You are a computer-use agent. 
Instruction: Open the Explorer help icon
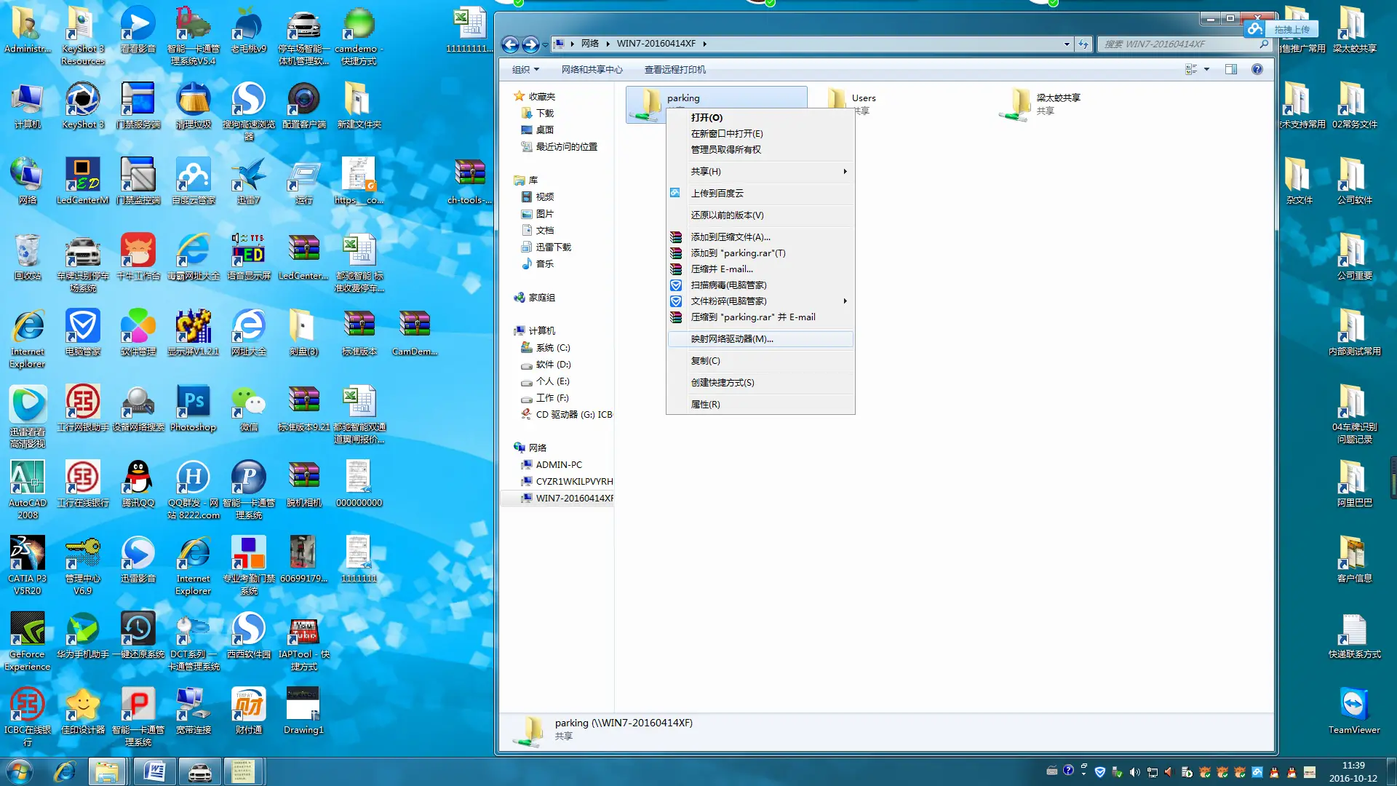click(1257, 69)
